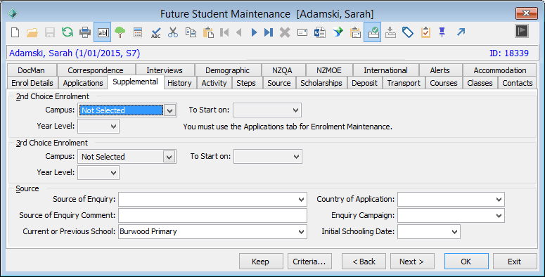Switch to the Accommodation tab

tap(500, 70)
